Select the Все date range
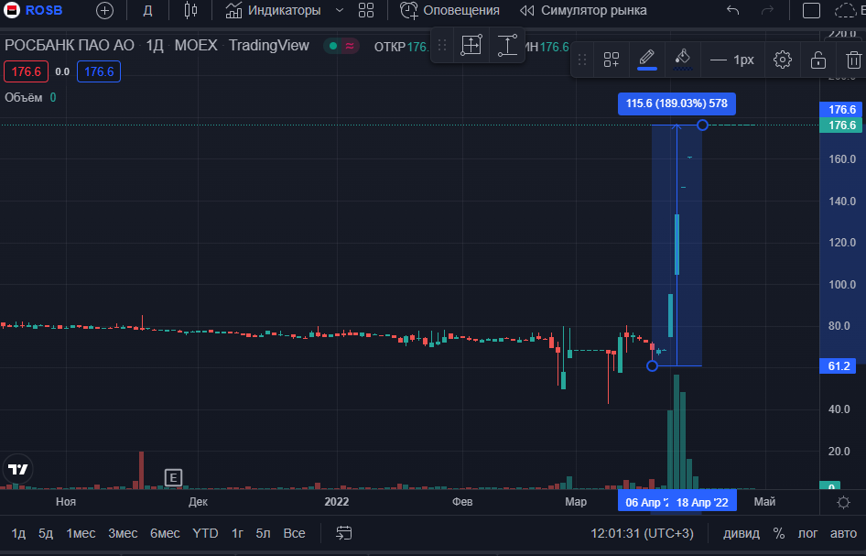 coord(294,533)
